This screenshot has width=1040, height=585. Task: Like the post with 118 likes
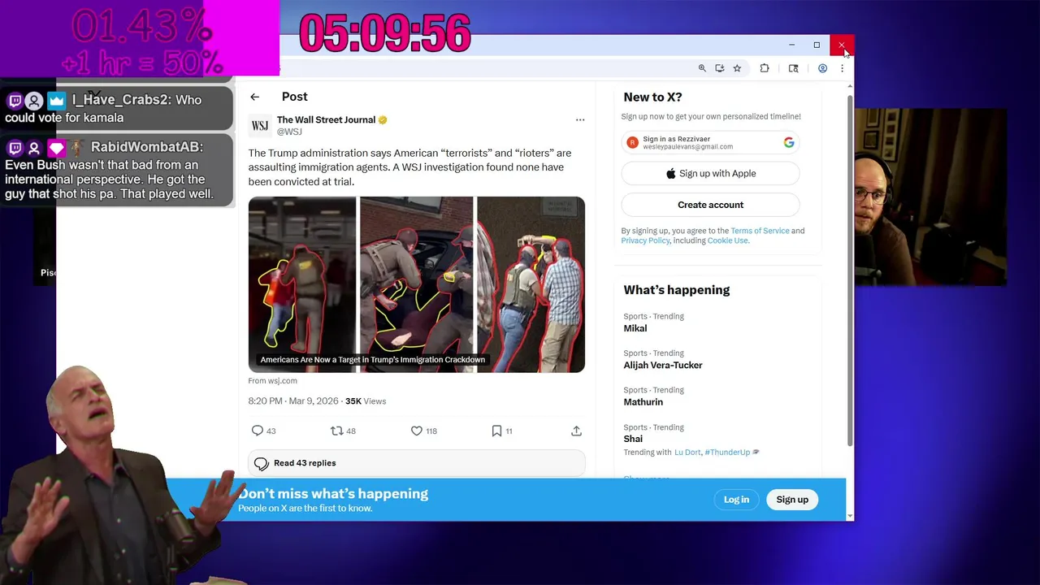417,431
